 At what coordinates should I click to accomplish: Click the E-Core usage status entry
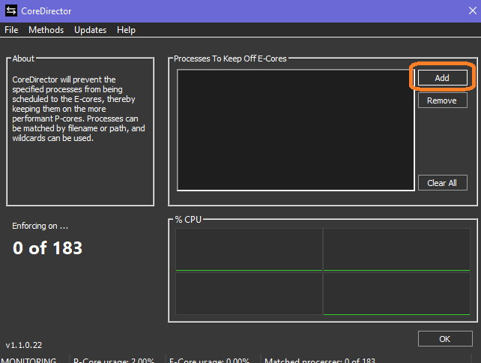click(209, 360)
